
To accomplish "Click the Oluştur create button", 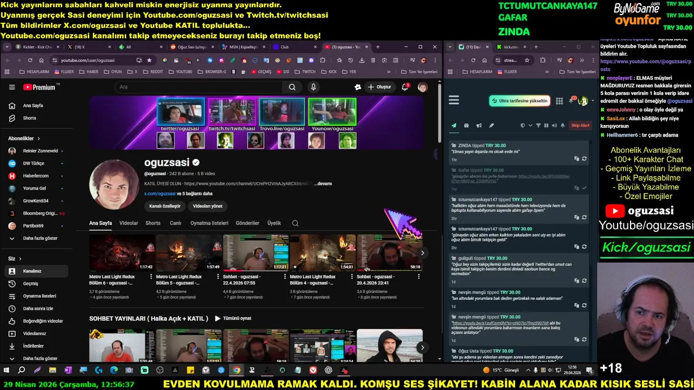I will coord(380,87).
